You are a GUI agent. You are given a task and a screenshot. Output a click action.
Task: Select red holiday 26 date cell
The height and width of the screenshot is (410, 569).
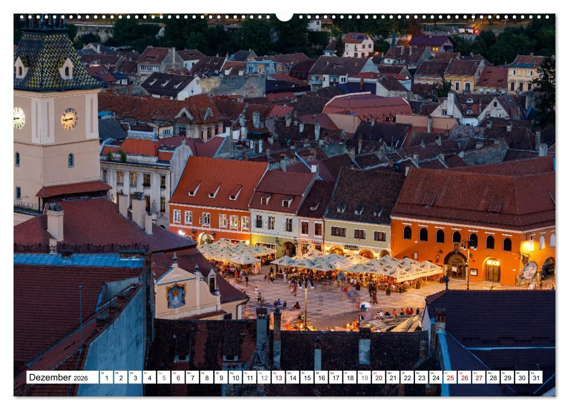464,377
